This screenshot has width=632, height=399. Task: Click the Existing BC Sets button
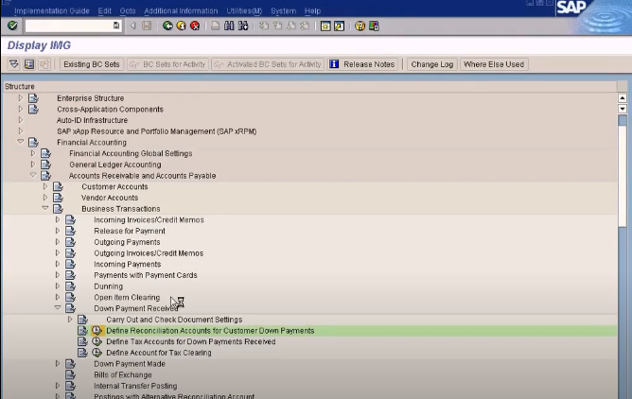pos(92,64)
